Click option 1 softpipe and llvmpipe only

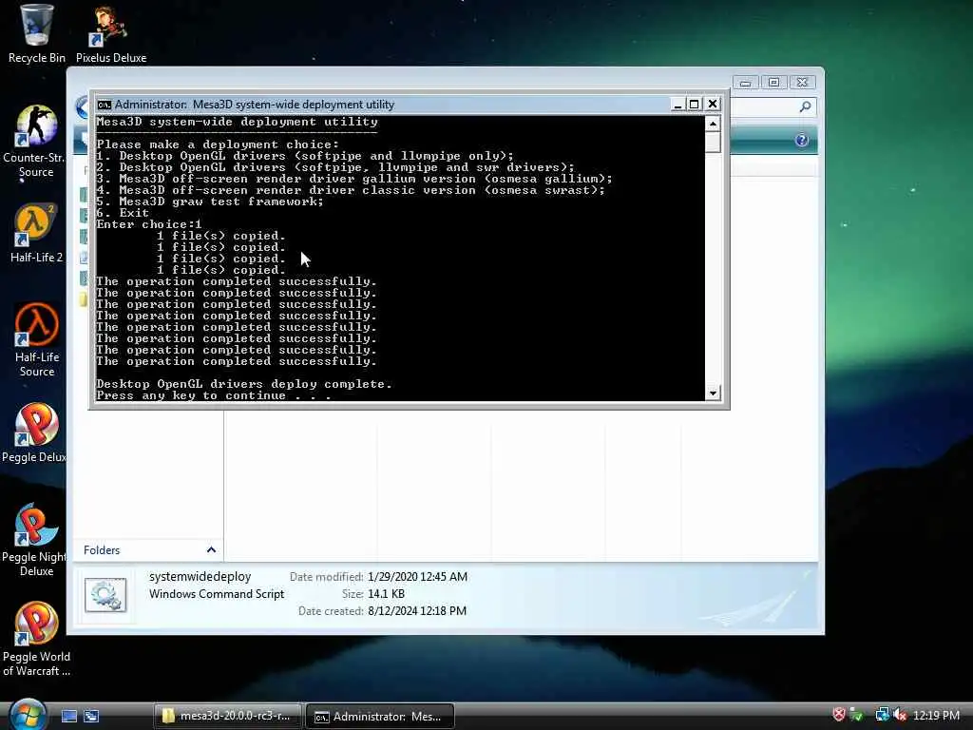tap(305, 156)
